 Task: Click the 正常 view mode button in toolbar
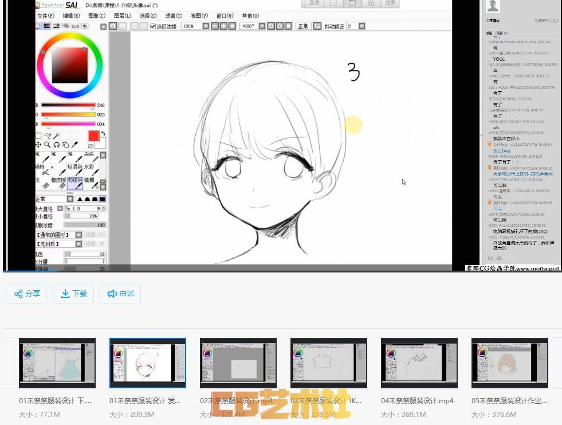point(303,26)
